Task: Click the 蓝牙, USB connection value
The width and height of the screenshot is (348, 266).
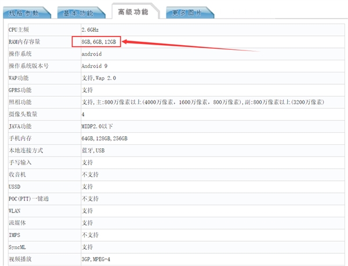Action: 95,150
